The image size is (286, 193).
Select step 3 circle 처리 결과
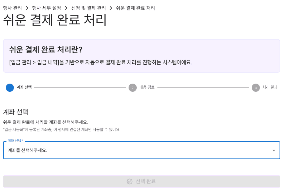click(256, 88)
